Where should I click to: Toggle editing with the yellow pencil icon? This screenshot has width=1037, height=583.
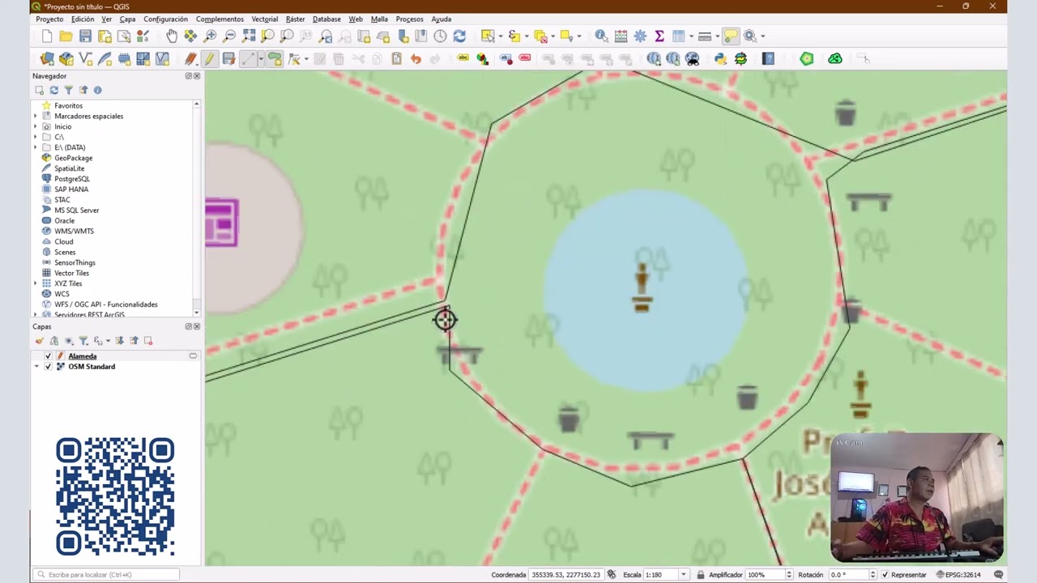[x=209, y=58]
